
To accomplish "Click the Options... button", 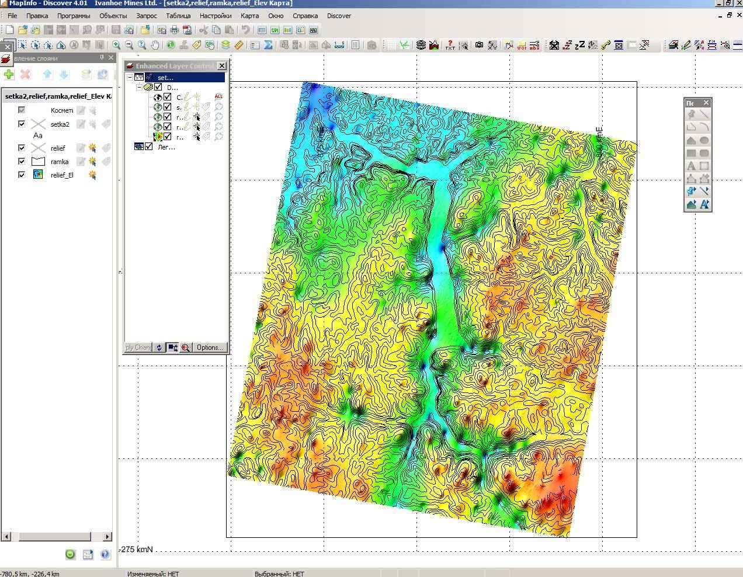I will 210,347.
